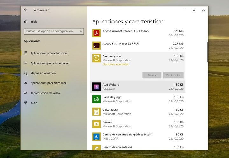
Task: Open Opciones avanzadas for Alarmas y reloj
Action: 116,64
